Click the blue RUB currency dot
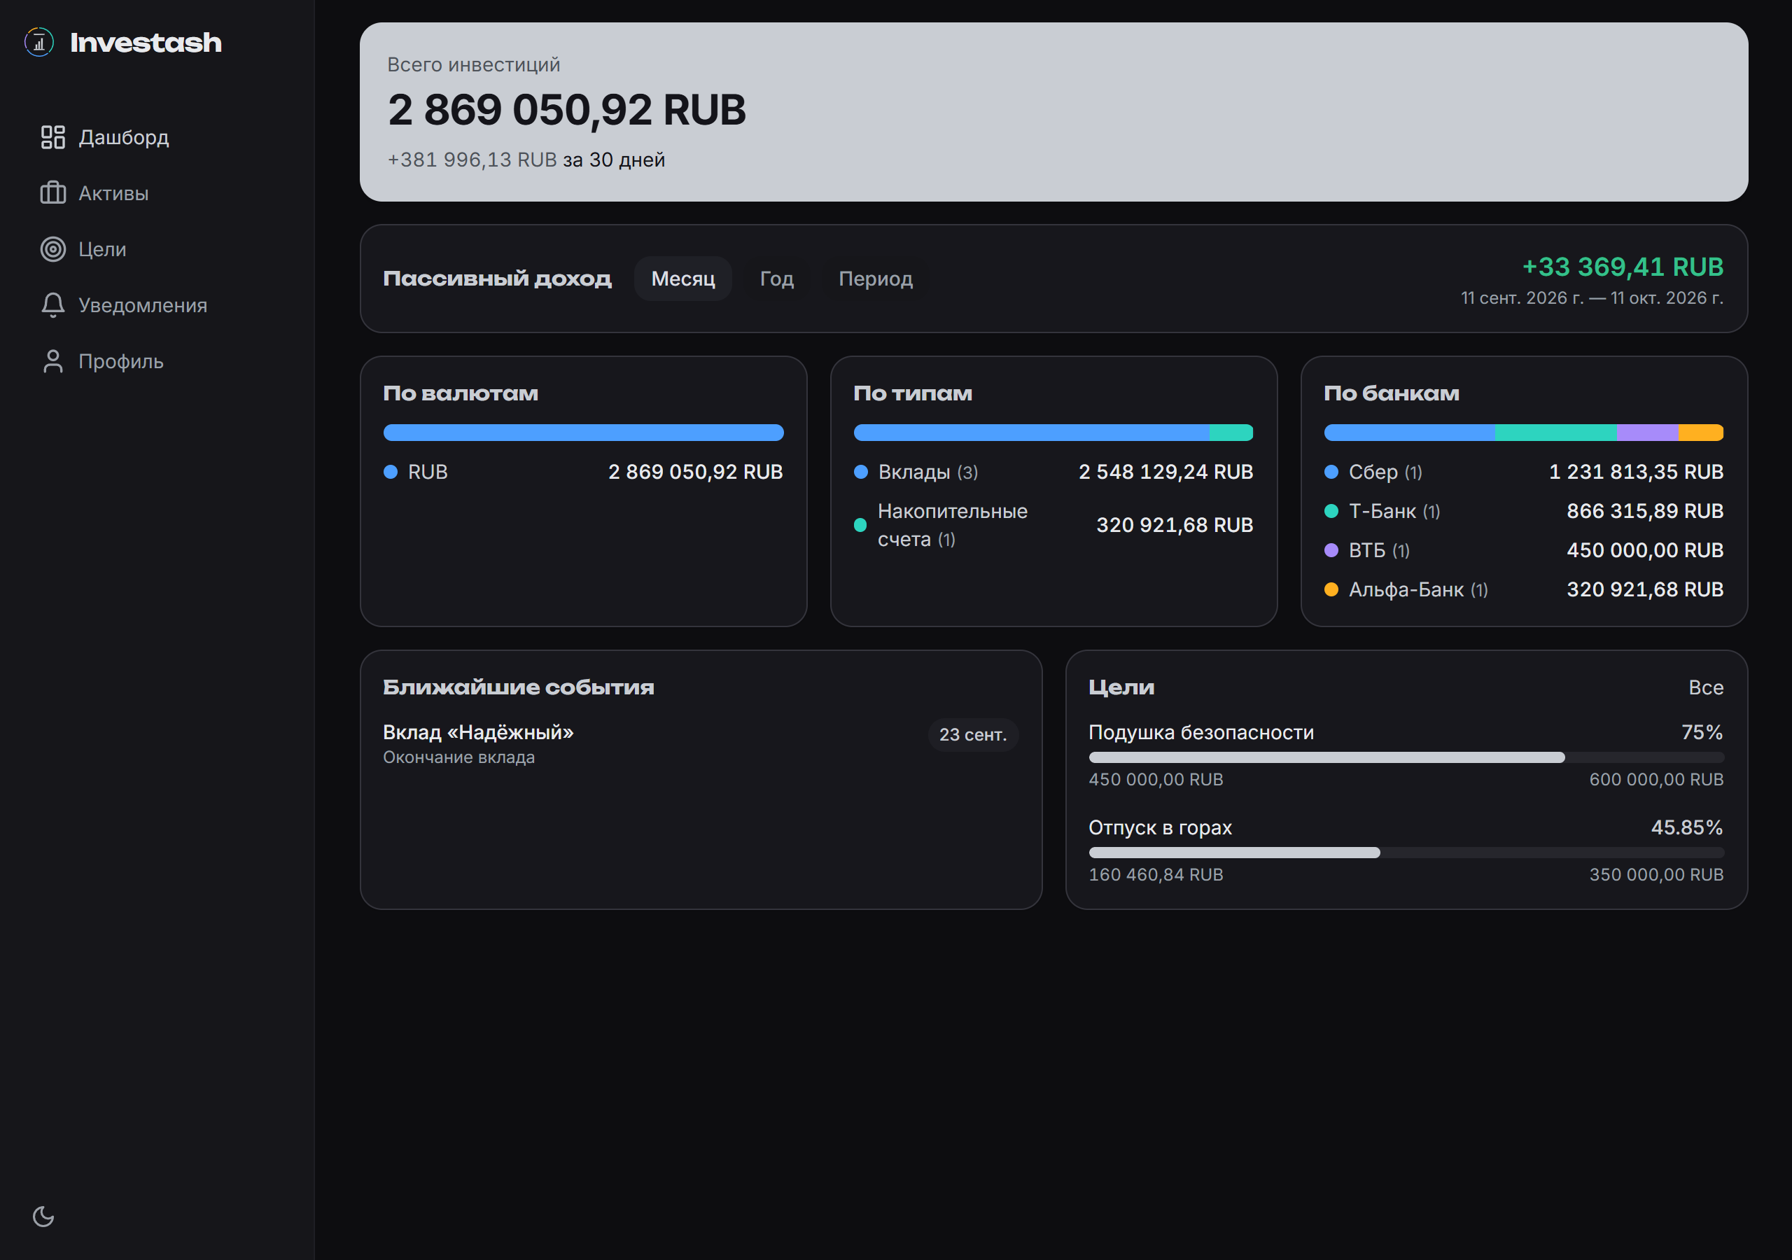This screenshot has height=1260, width=1792. coord(391,472)
